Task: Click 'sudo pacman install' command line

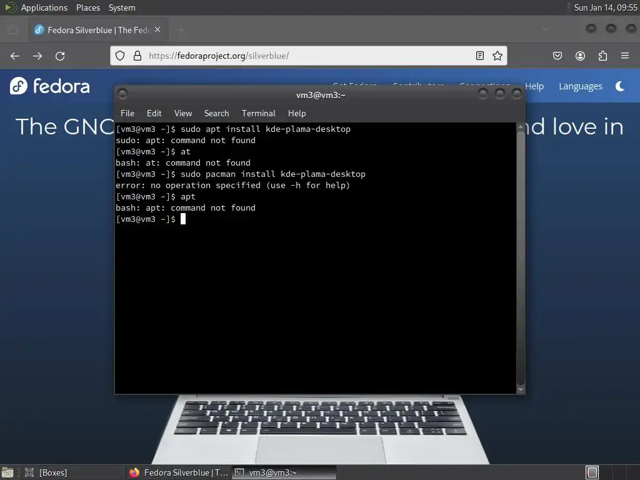Action: pos(241,174)
